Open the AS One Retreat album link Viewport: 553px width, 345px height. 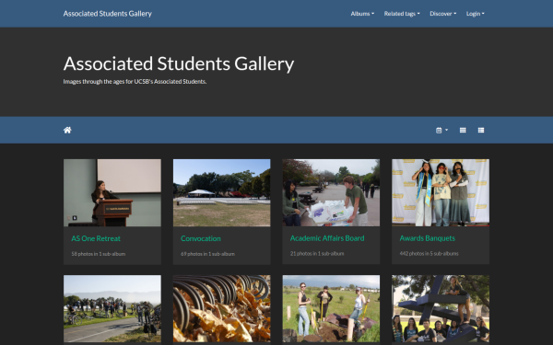click(96, 238)
